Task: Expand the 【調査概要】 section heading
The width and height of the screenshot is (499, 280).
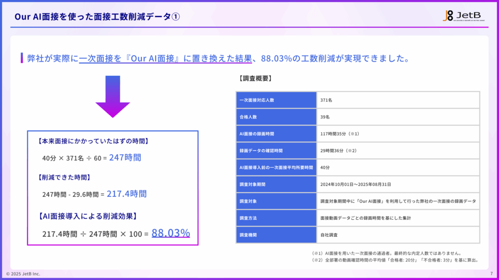Action: click(x=255, y=78)
